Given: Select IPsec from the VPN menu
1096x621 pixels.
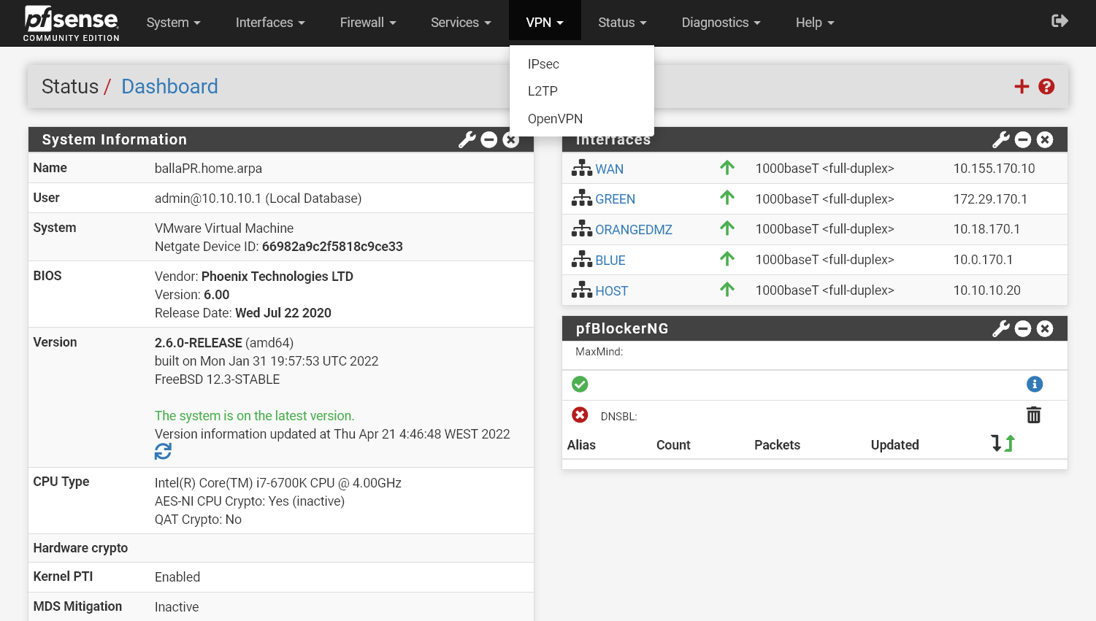Looking at the screenshot, I should [x=543, y=64].
